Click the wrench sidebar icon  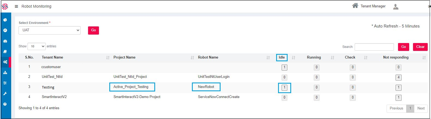point(5,94)
